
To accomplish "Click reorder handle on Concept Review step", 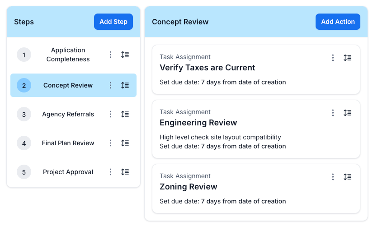I will pyautogui.click(x=125, y=85).
